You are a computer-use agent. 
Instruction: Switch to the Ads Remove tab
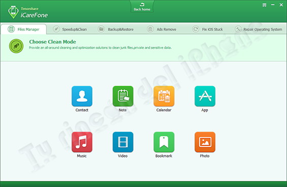pyautogui.click(x=162, y=29)
